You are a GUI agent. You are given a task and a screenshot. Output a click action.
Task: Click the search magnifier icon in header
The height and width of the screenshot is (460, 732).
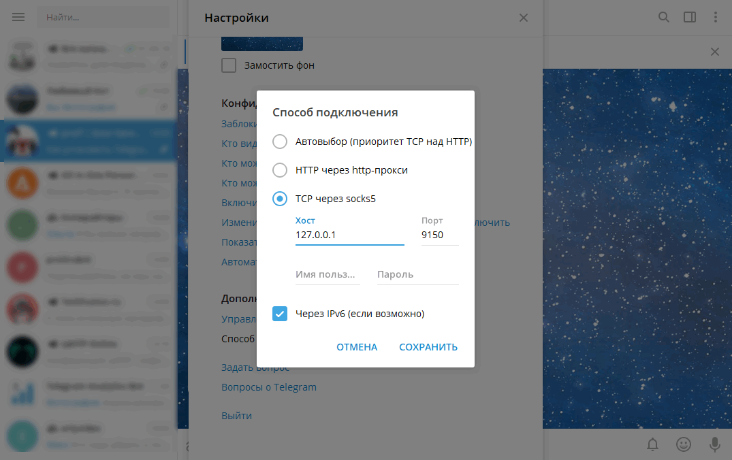click(x=663, y=17)
